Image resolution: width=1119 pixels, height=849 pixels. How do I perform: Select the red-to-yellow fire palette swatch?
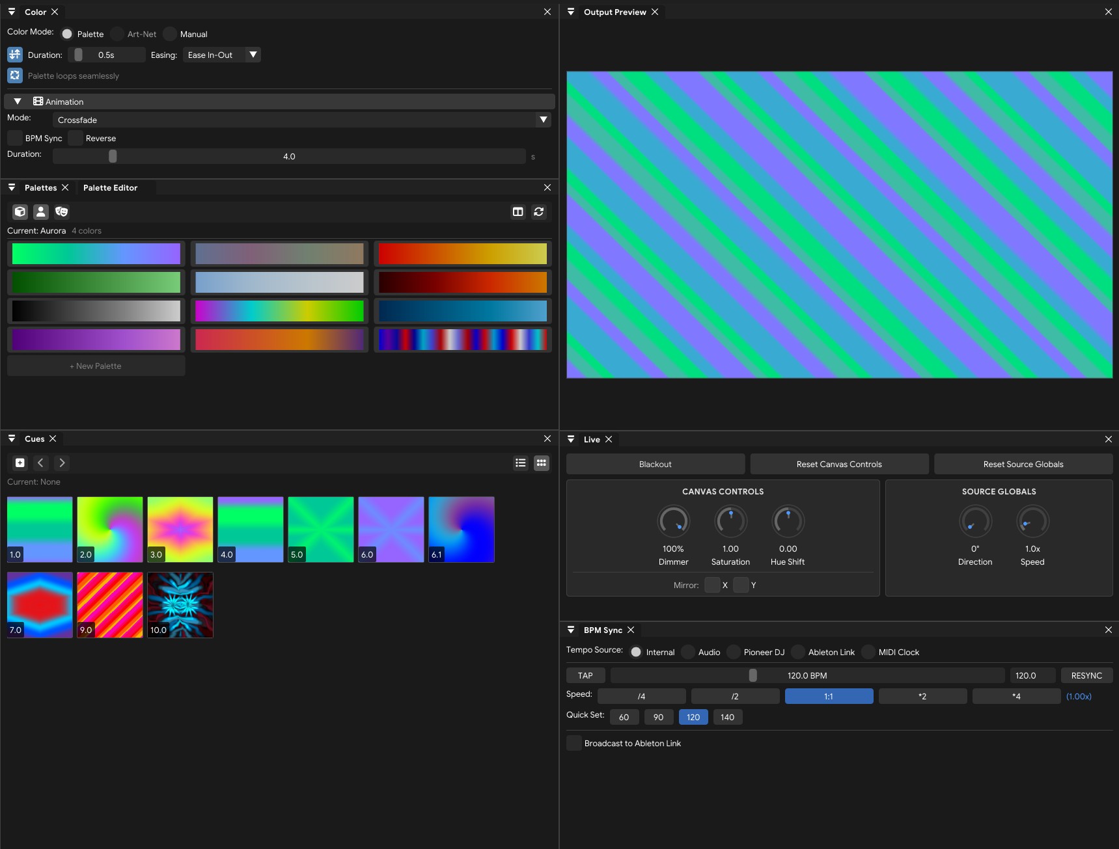[463, 254]
